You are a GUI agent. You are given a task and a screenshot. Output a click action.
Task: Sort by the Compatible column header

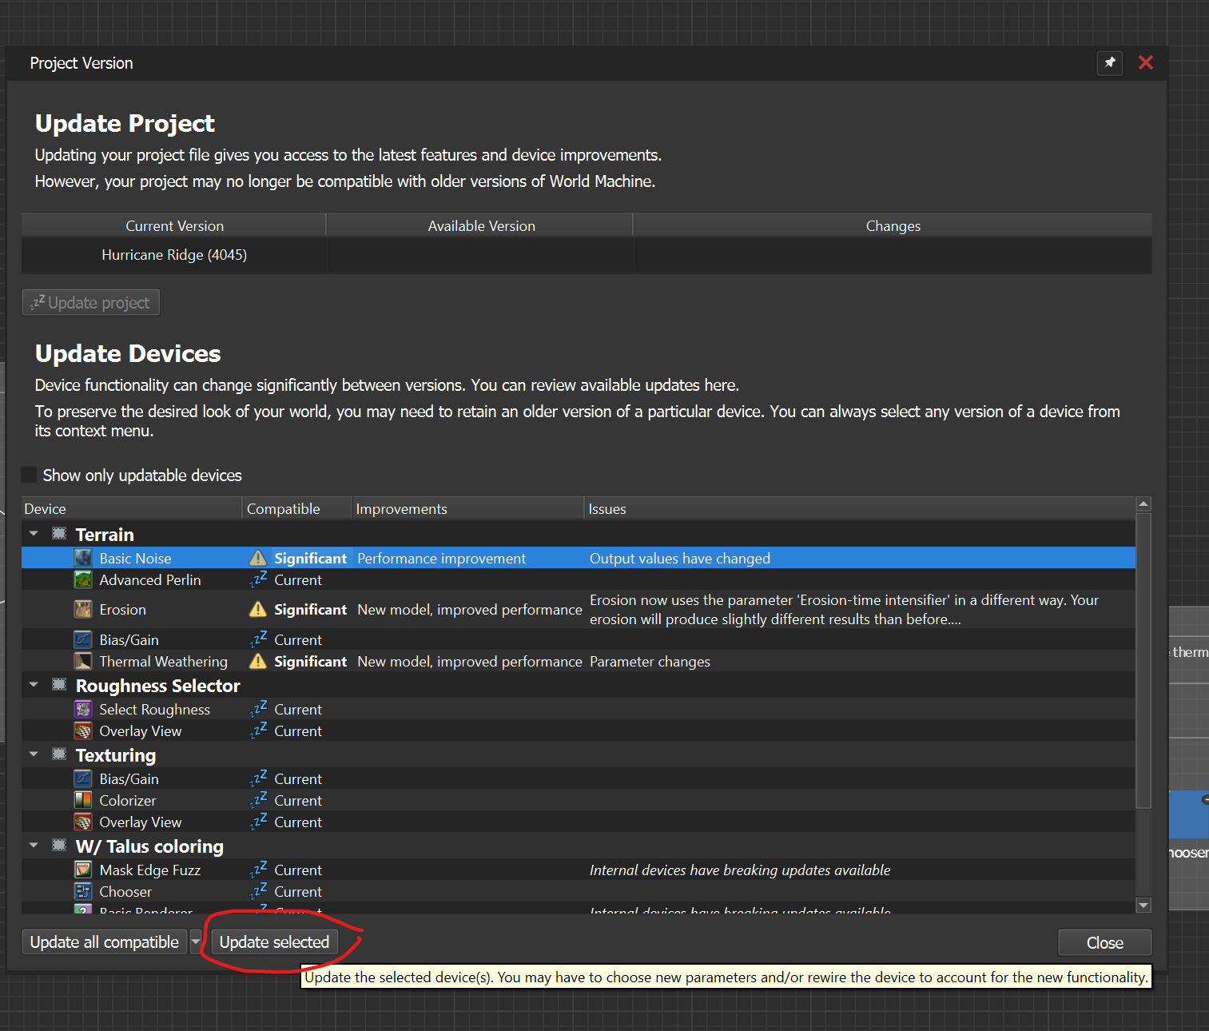click(x=297, y=508)
